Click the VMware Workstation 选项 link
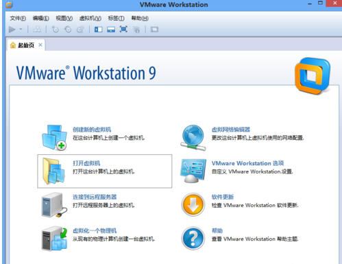This screenshot has width=342, height=264. tap(247, 163)
